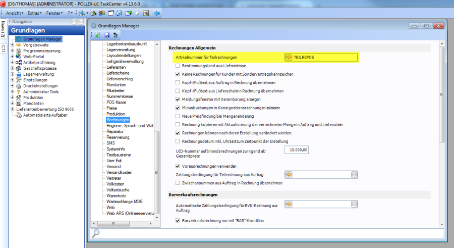Click orange arrow icon beside TEILREPOS field

(x=289, y=58)
